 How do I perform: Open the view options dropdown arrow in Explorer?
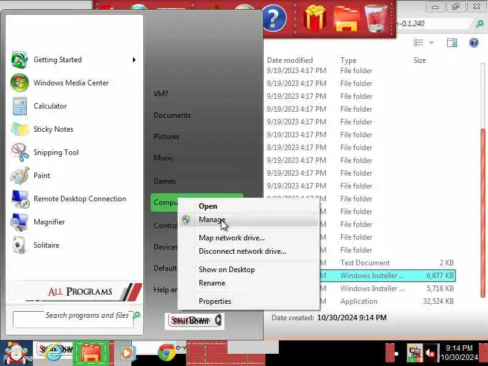tap(432, 43)
